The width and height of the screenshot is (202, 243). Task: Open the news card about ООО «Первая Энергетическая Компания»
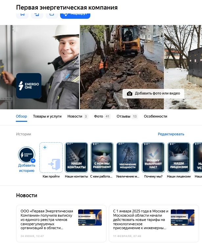[61, 223]
